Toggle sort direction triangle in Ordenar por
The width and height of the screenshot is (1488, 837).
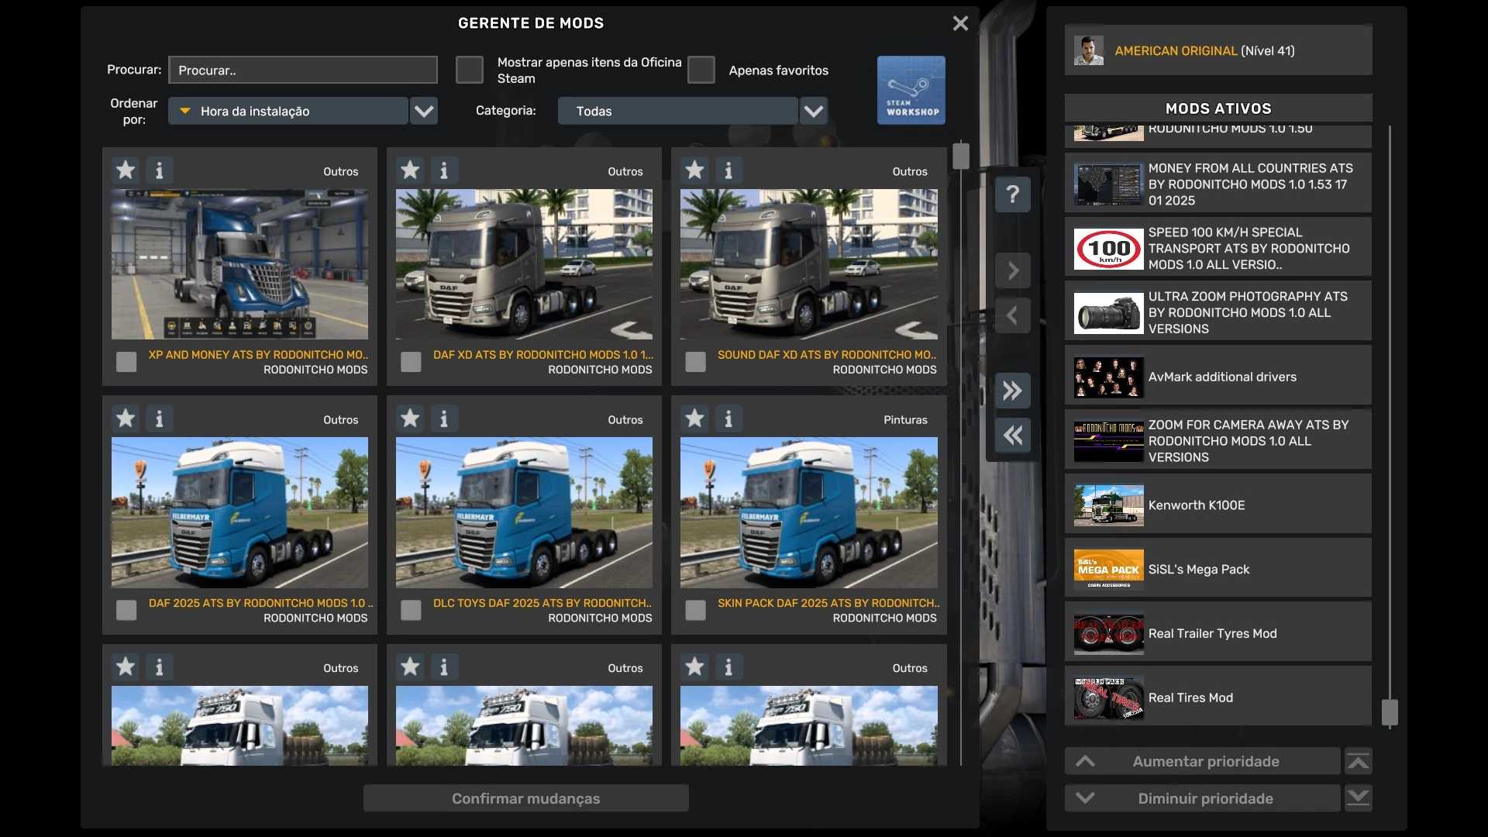pyautogui.click(x=185, y=111)
